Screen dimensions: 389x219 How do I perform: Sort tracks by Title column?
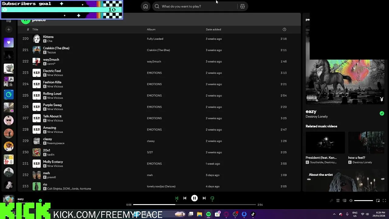(x=35, y=30)
